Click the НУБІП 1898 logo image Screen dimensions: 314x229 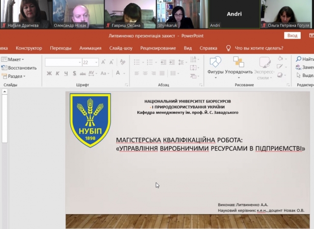[90, 120]
